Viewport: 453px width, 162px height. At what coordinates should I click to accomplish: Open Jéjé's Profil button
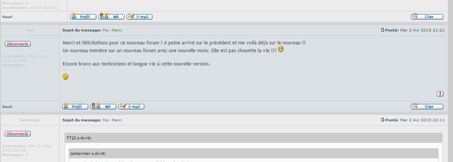75,107
